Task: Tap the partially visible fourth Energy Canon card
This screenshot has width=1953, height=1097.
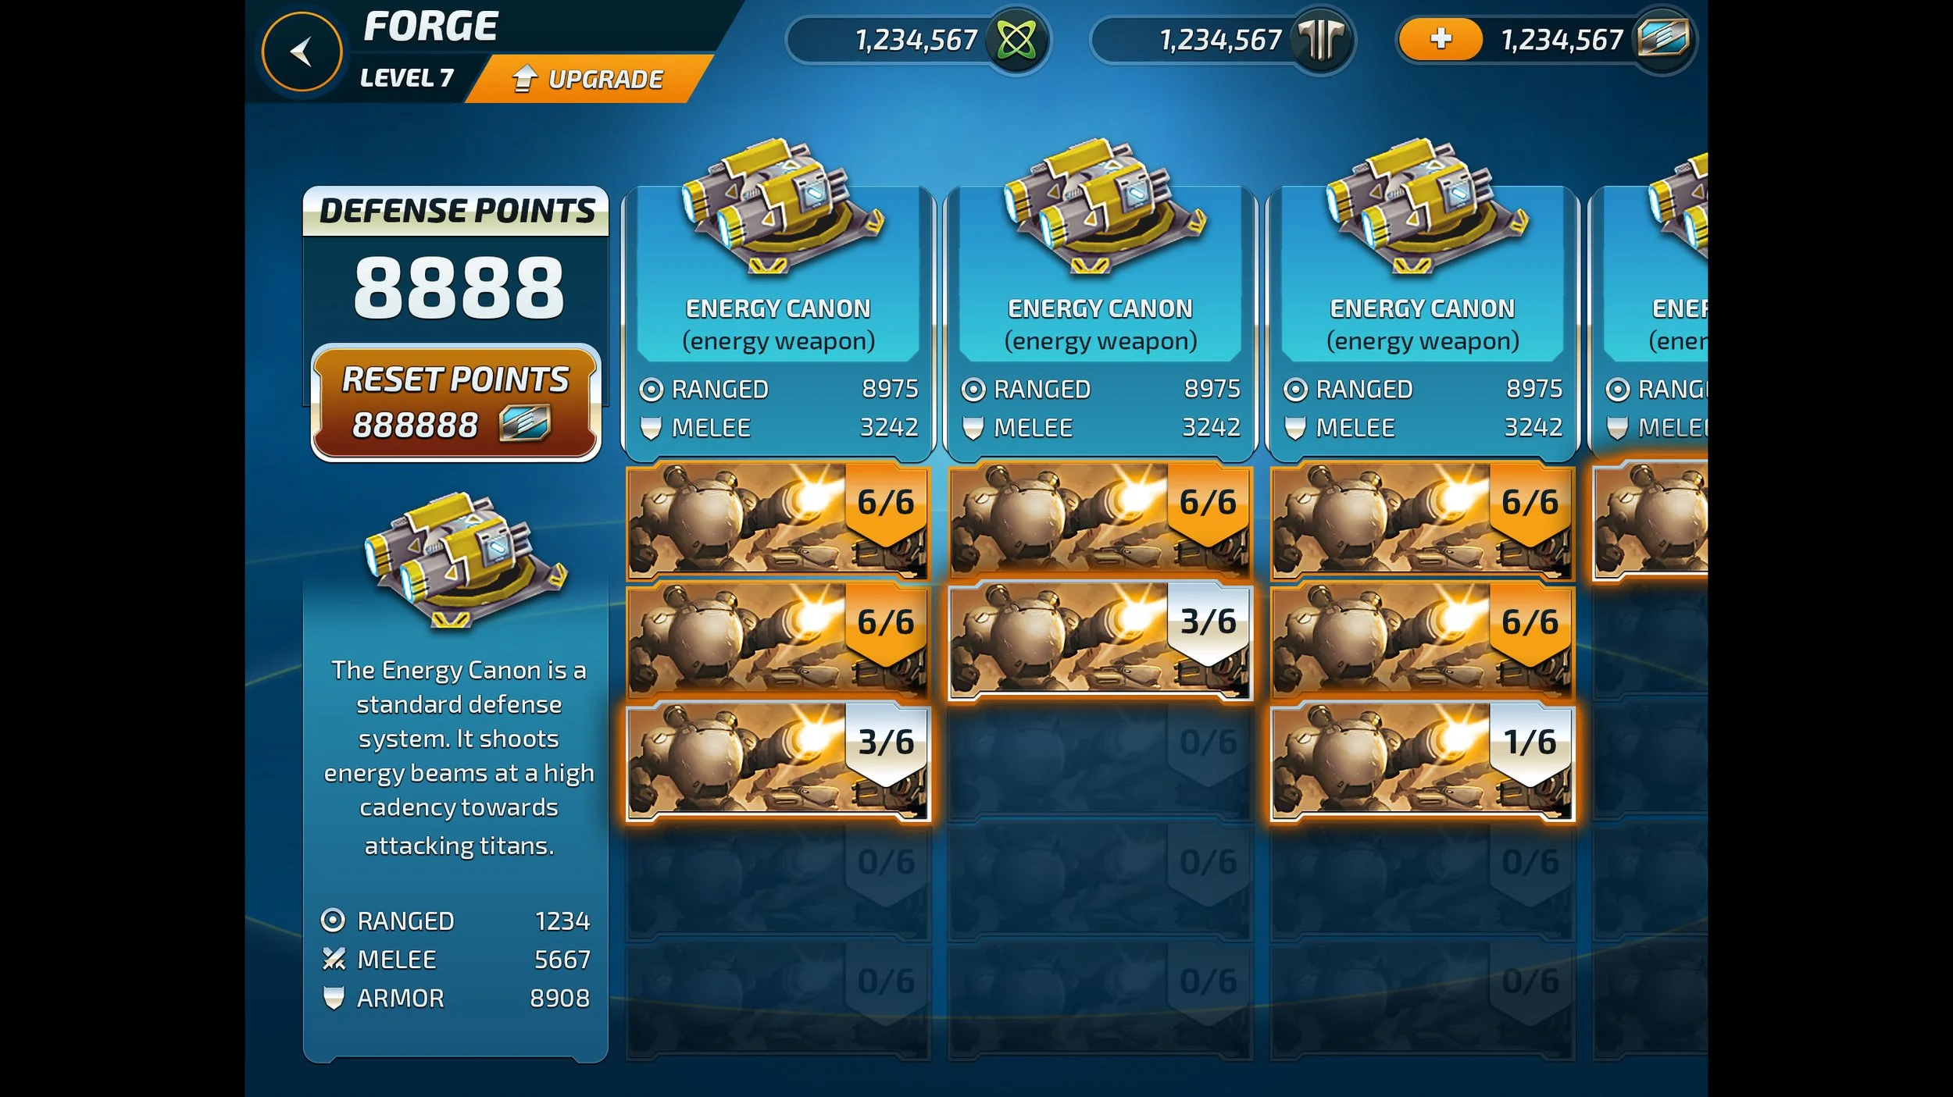Action: pyautogui.click(x=1650, y=320)
